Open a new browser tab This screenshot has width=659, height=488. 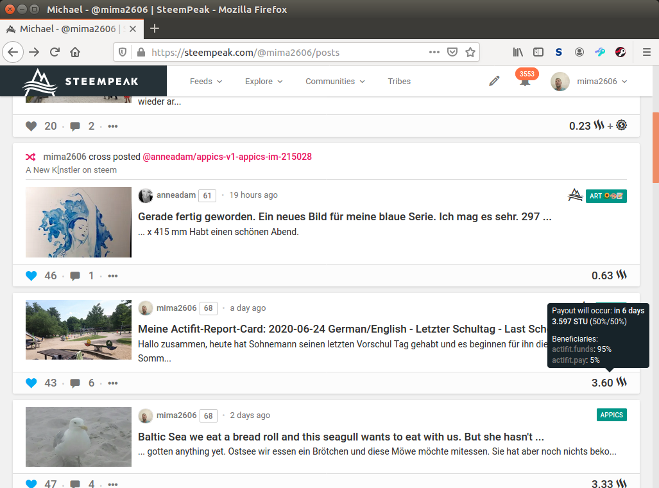click(x=155, y=28)
